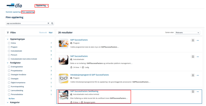This screenshot has height=106, width=206.
Task: Open the Opplæring menu in header
Action: (42, 5)
